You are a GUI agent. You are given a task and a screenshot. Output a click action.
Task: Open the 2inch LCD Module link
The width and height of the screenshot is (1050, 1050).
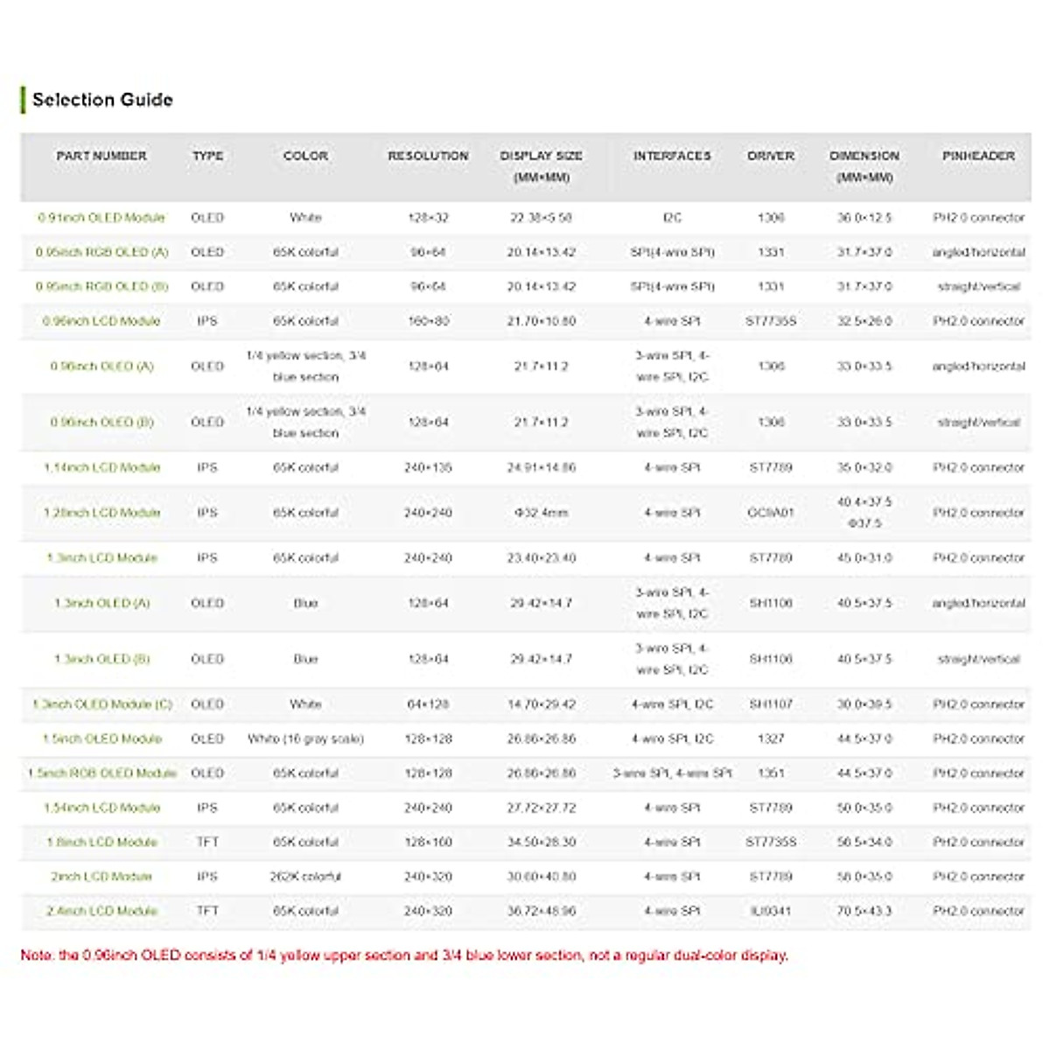tap(101, 877)
